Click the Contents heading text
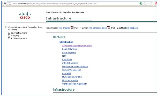Image resolution: width=158 pixels, height=96 pixels. click(x=59, y=37)
